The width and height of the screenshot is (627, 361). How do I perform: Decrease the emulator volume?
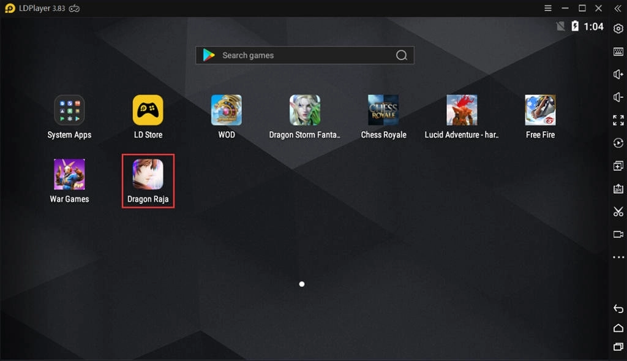coord(618,97)
